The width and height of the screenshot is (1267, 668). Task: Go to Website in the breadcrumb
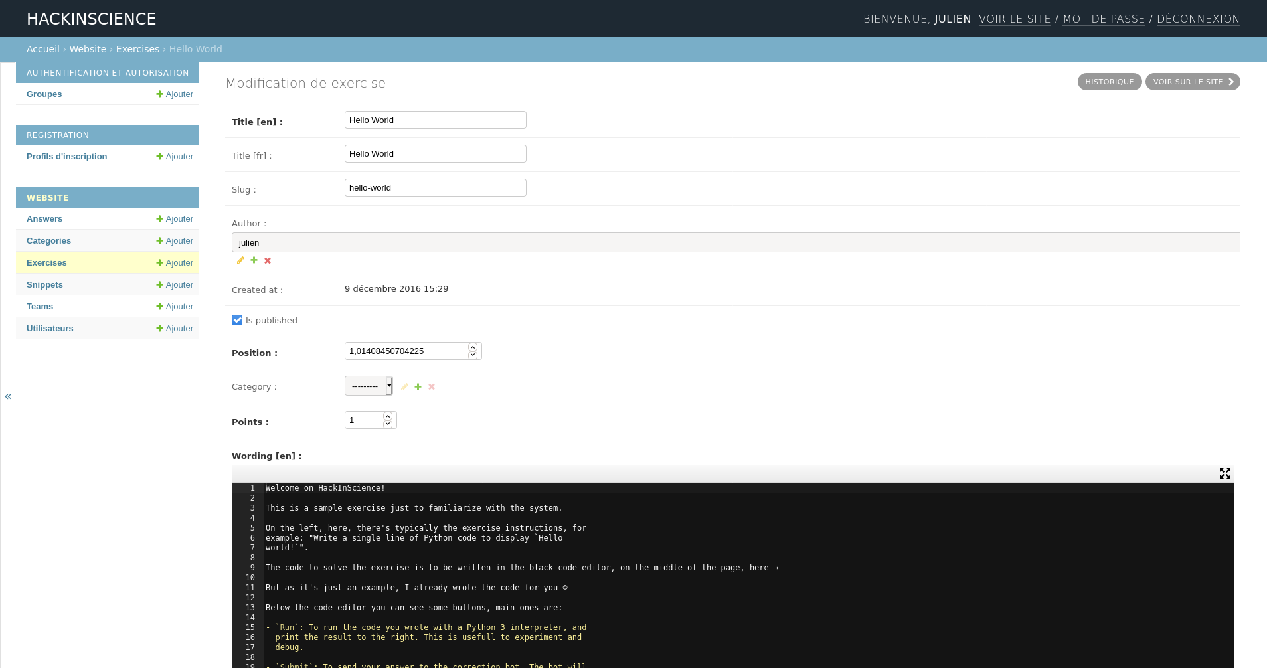88,49
